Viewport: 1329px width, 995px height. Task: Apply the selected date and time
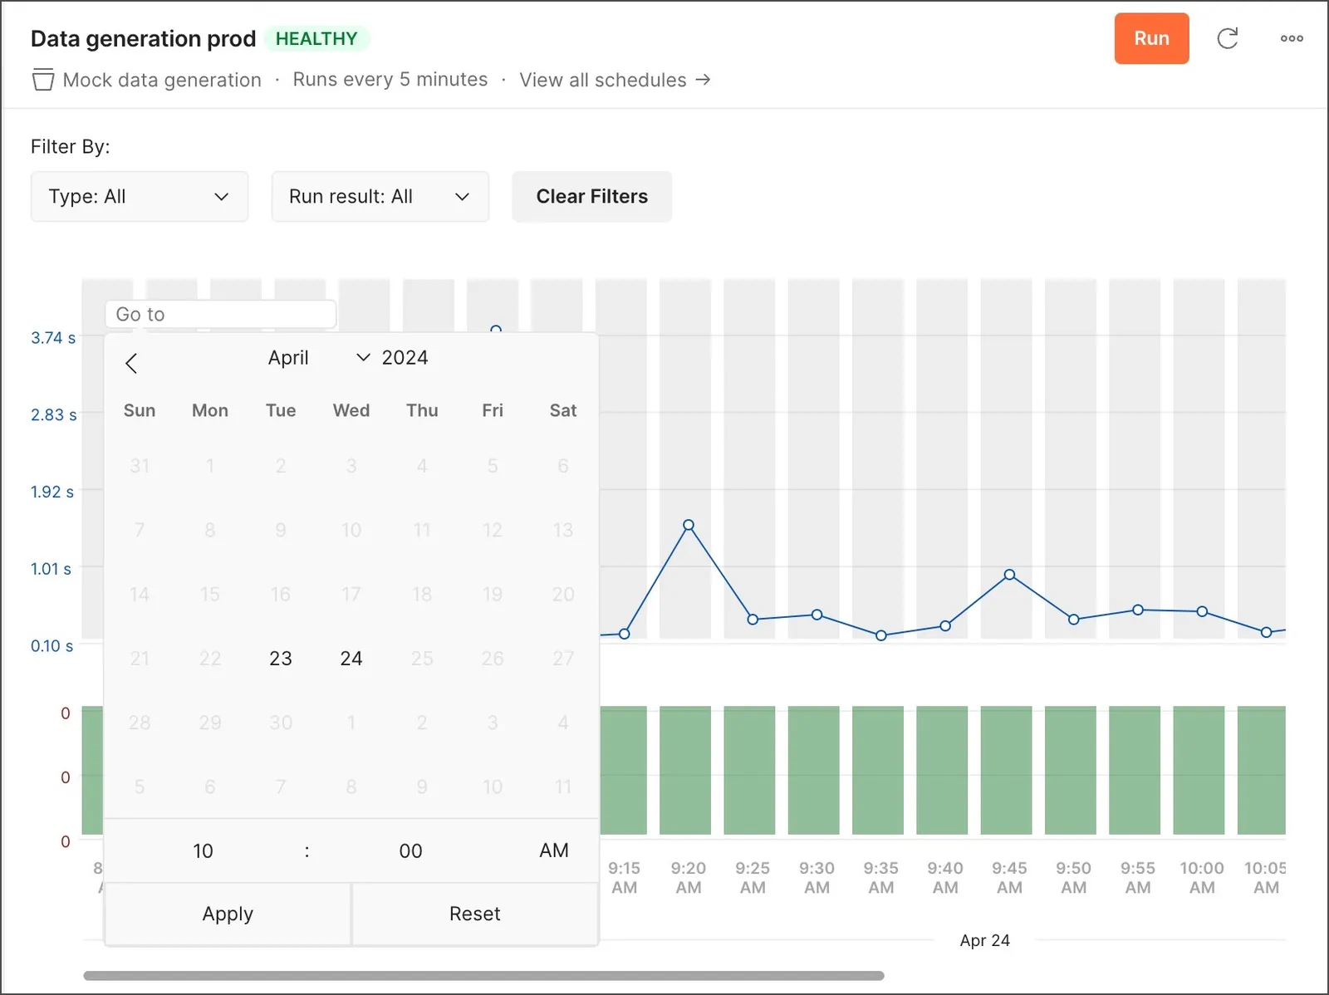coord(228,914)
